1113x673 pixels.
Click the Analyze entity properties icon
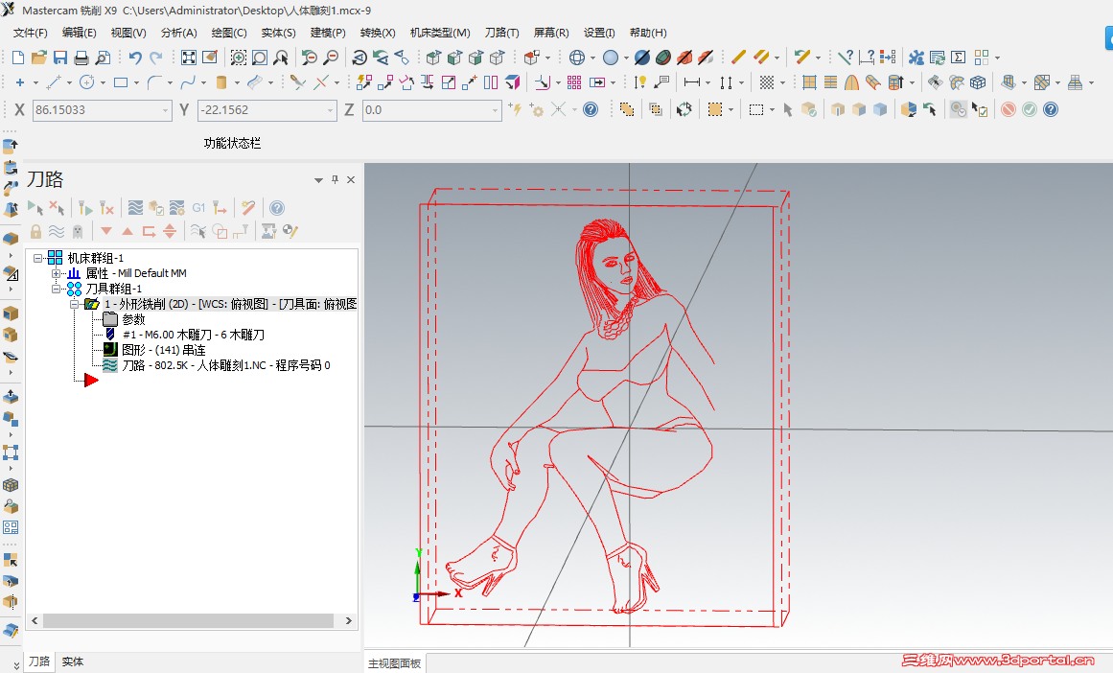(845, 58)
